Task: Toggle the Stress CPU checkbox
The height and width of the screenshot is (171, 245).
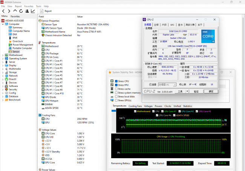Action: [x=116, y=81]
